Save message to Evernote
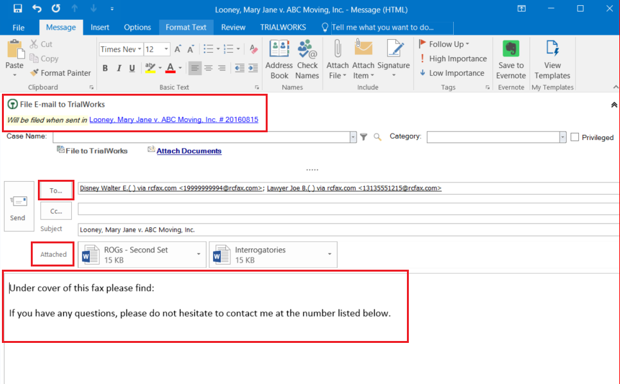Screen dimensions: 620x384 tap(511, 59)
